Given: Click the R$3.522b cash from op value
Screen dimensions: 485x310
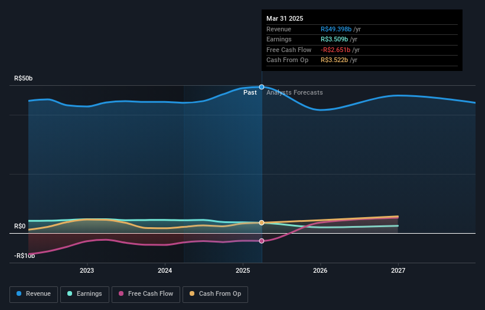Looking at the screenshot, I should pos(334,60).
